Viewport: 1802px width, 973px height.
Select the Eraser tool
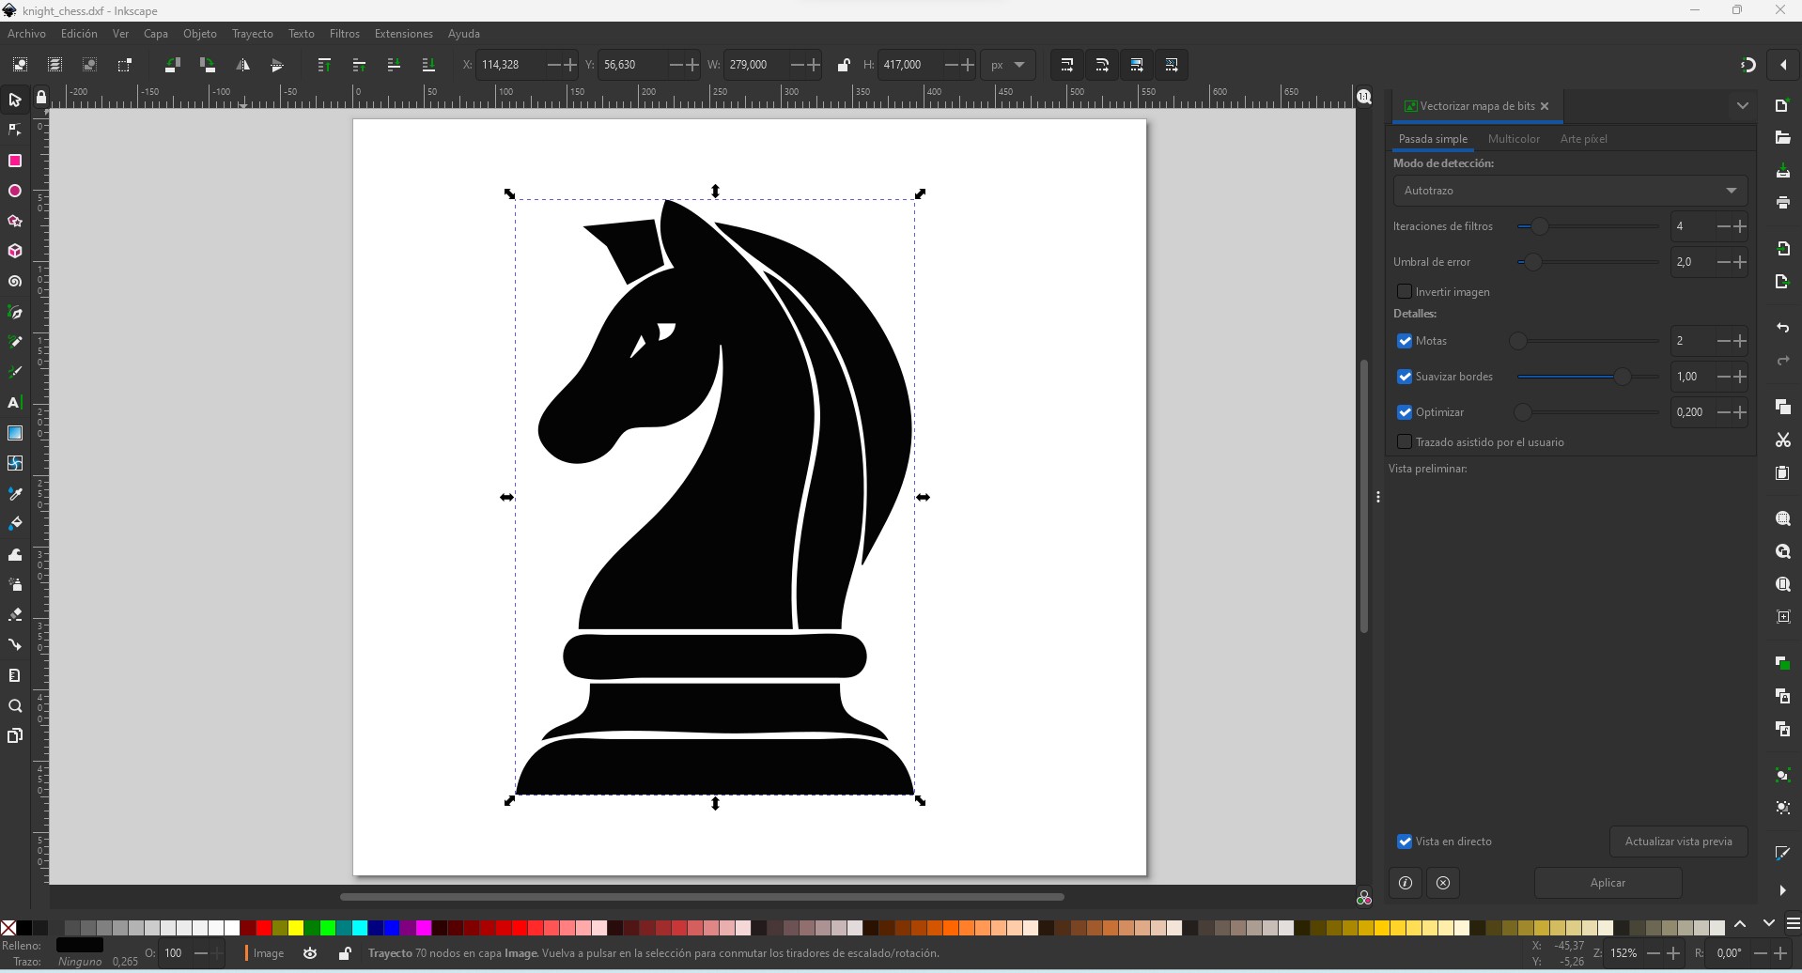(x=15, y=614)
